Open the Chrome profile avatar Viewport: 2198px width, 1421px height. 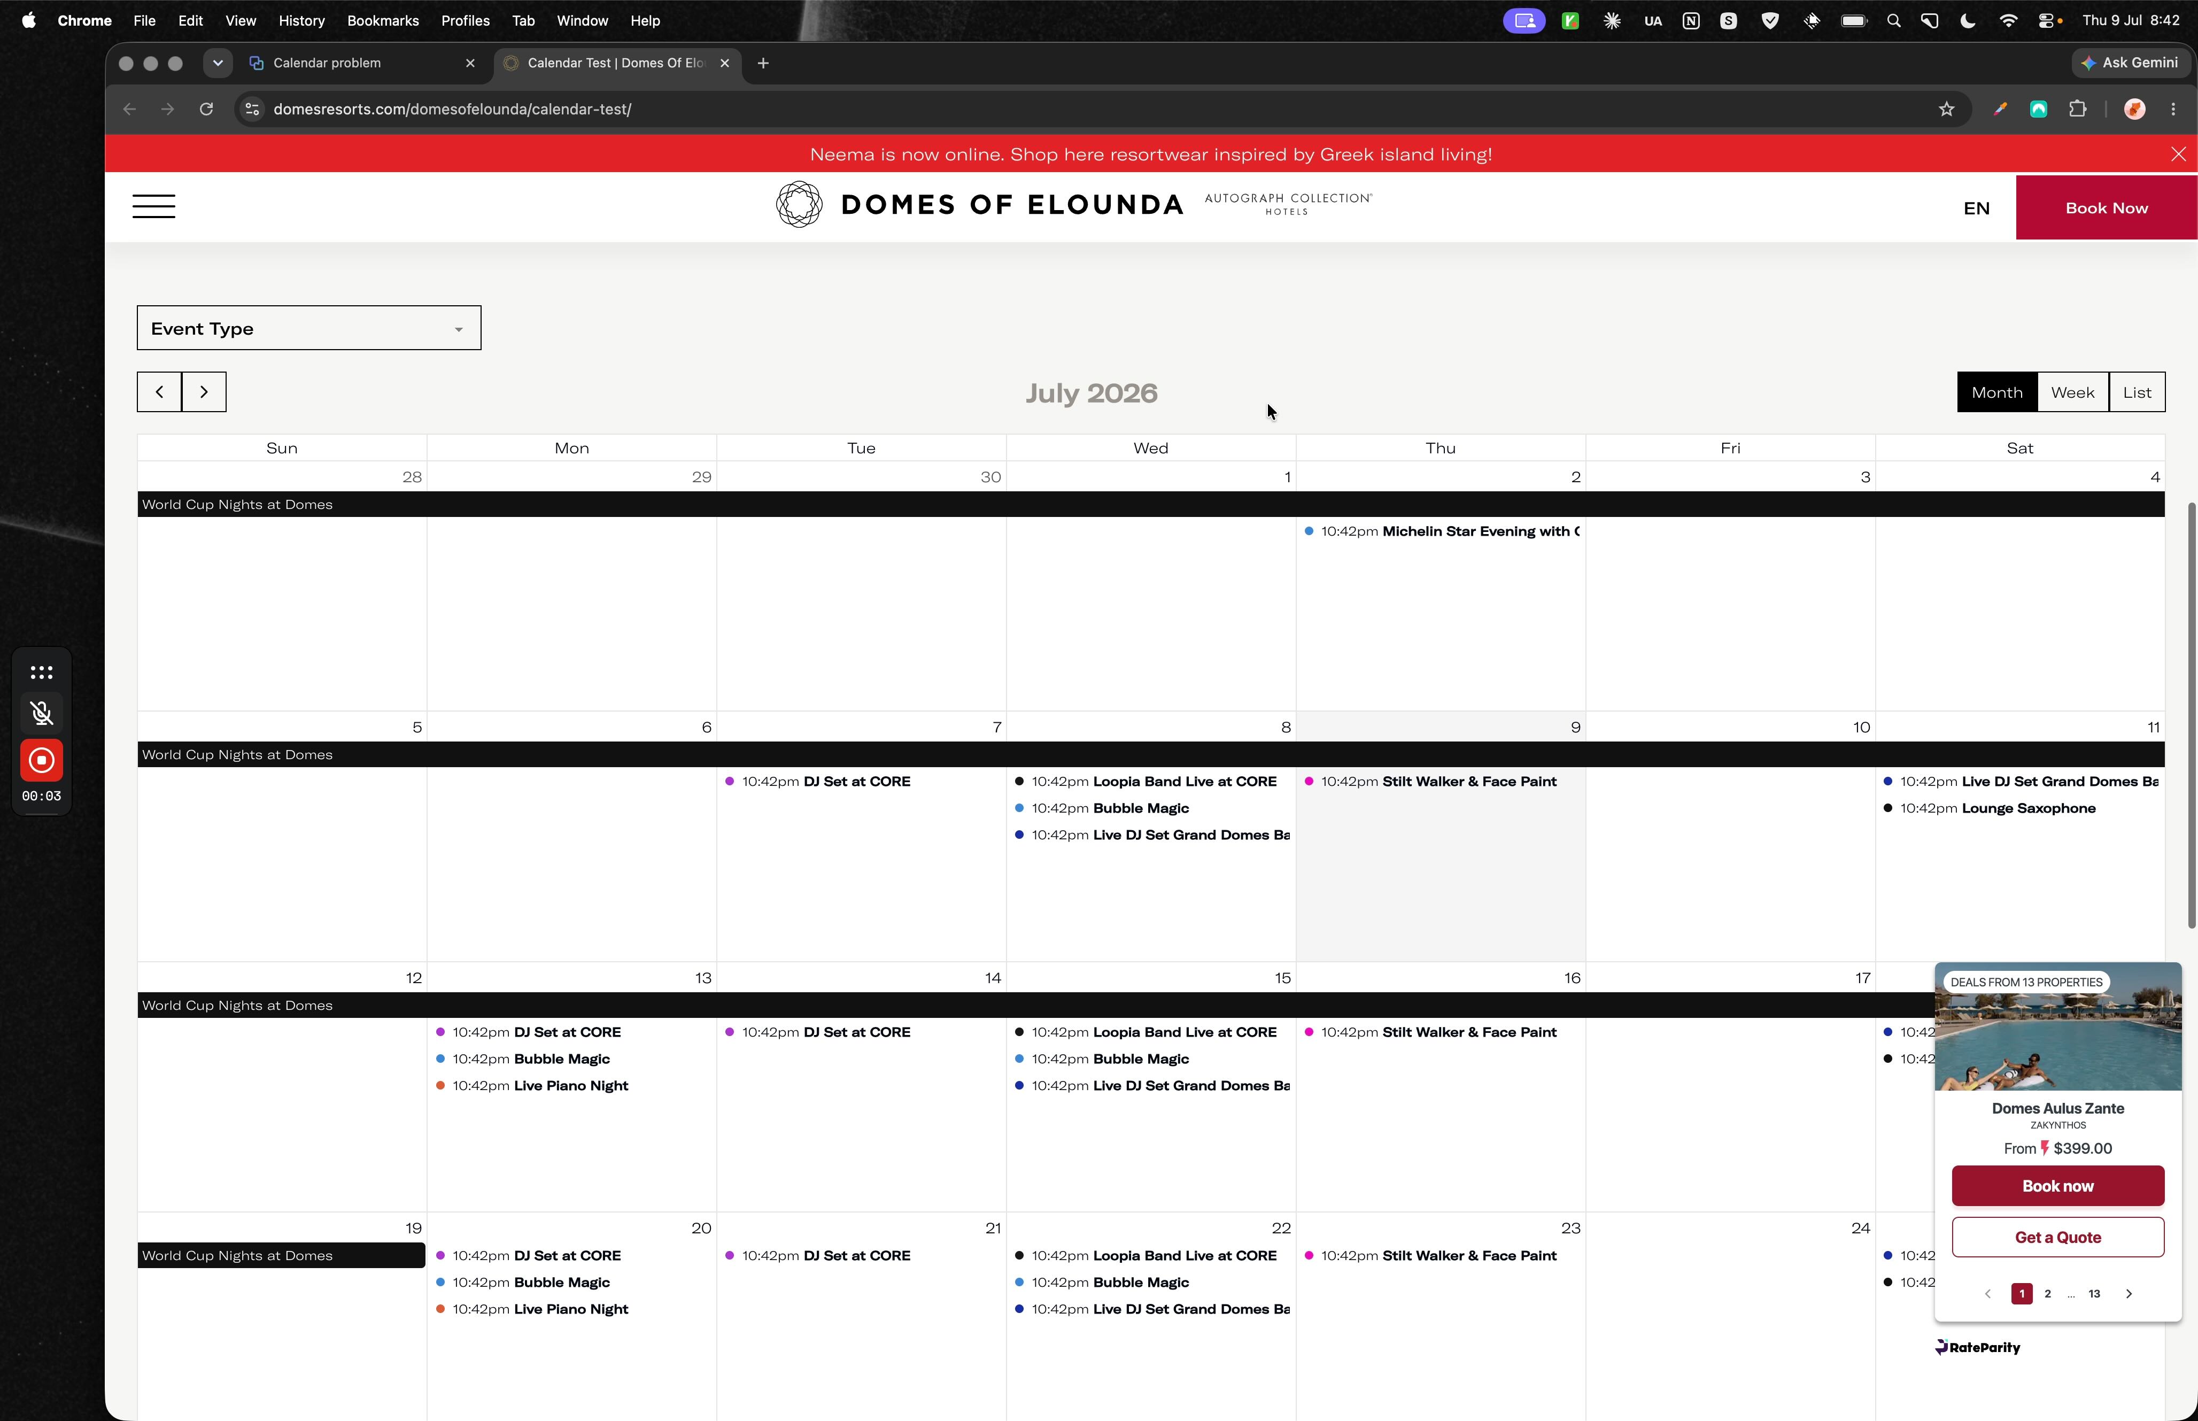tap(2134, 109)
